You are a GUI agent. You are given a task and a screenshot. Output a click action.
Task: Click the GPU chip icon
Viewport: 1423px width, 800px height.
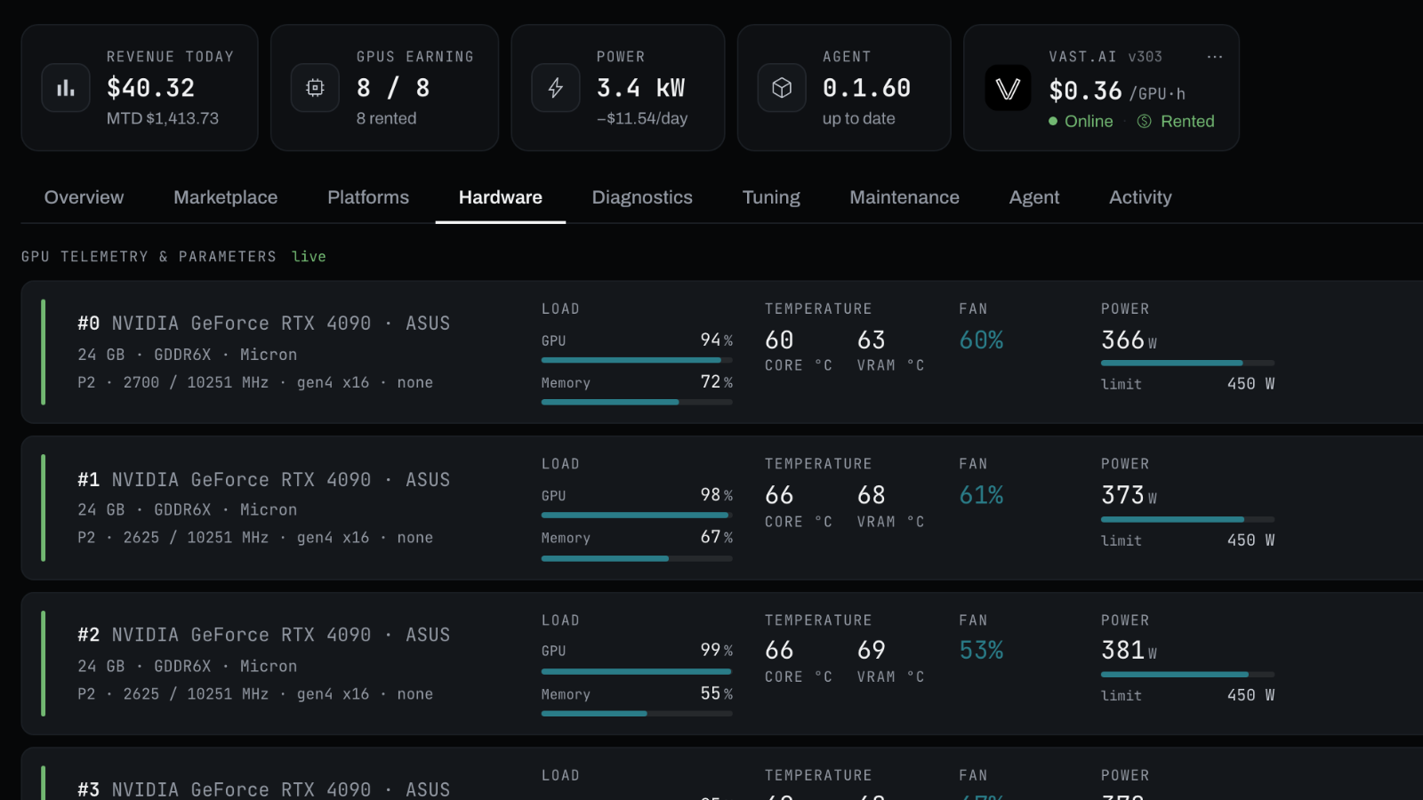[x=315, y=88]
